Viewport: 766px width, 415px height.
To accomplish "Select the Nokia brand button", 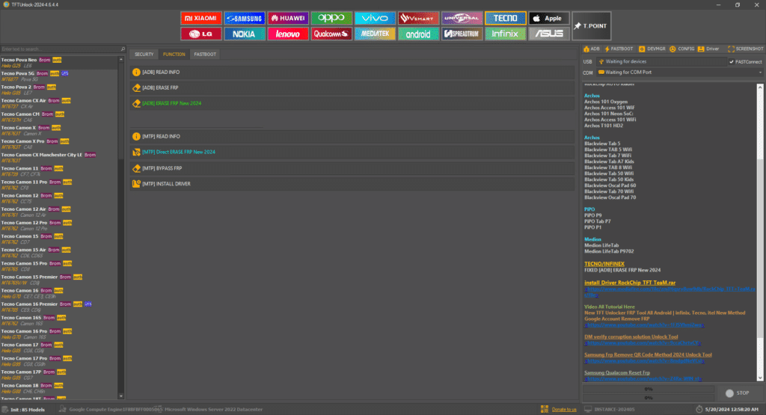I will pyautogui.click(x=245, y=34).
